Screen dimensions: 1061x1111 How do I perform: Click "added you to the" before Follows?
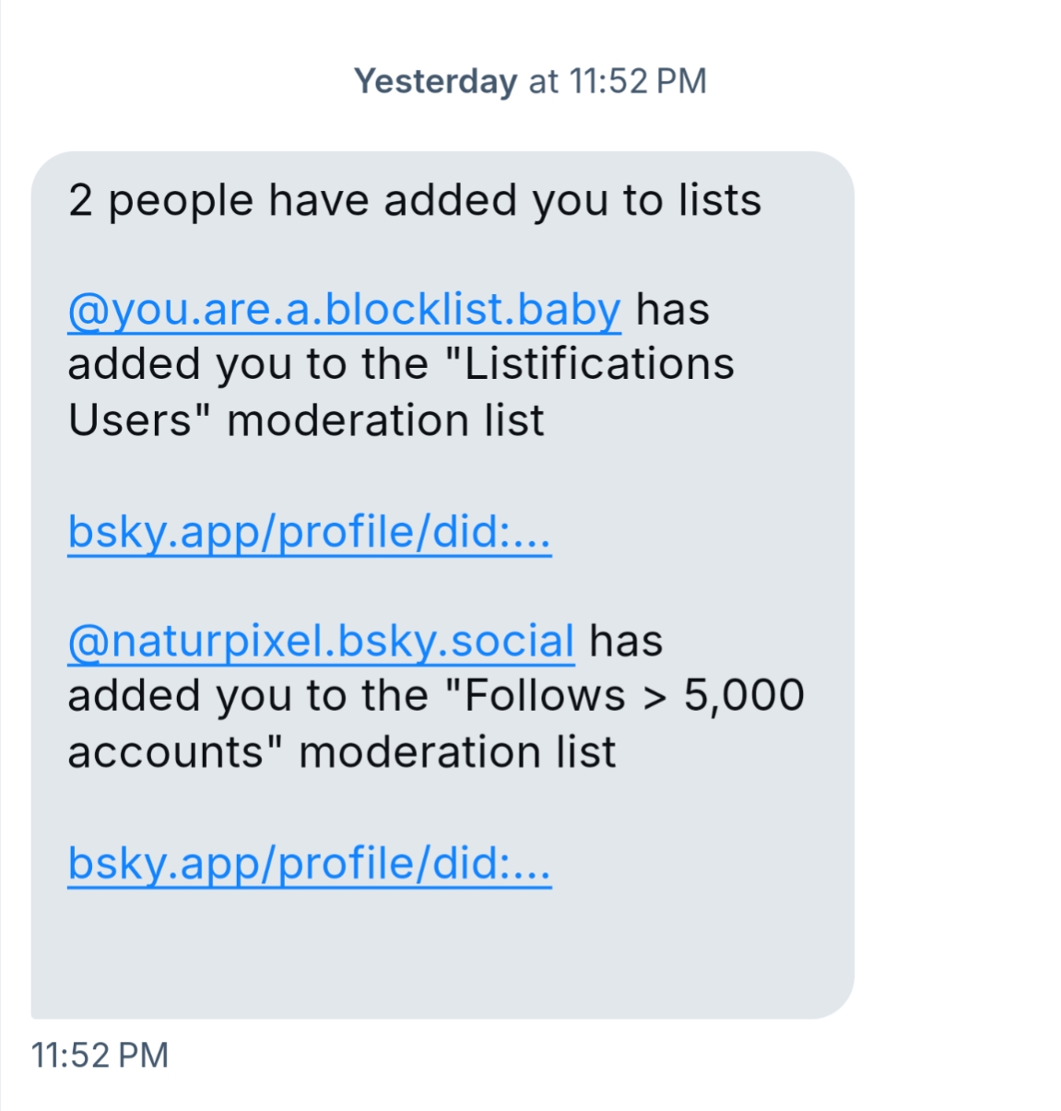click(x=247, y=696)
